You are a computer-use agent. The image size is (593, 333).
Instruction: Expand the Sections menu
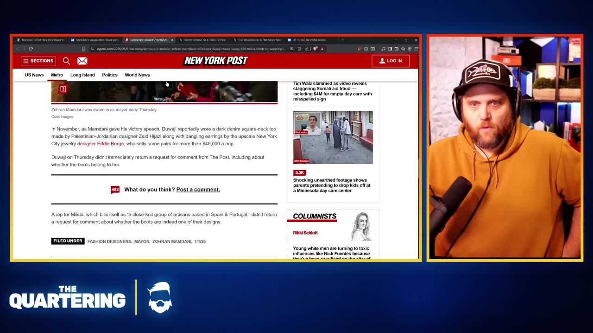[38, 61]
